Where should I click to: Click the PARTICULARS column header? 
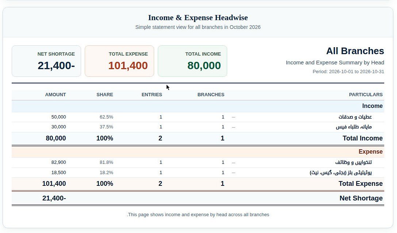click(366, 95)
